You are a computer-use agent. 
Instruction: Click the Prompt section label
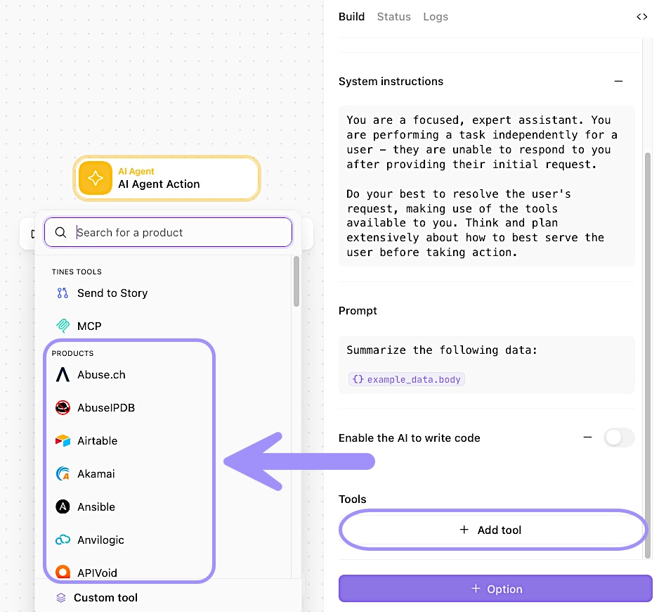click(358, 311)
